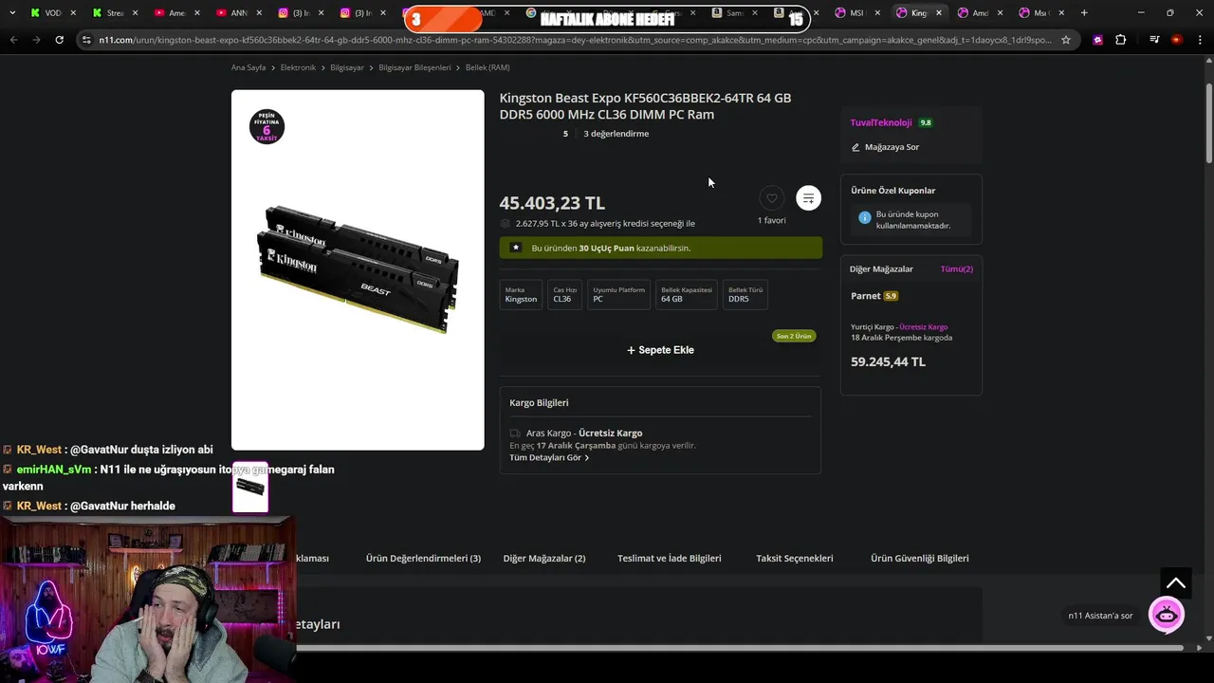The image size is (1214, 683).
Task: Open Bellek (RAM) breadcrumb link
Action: (x=487, y=67)
